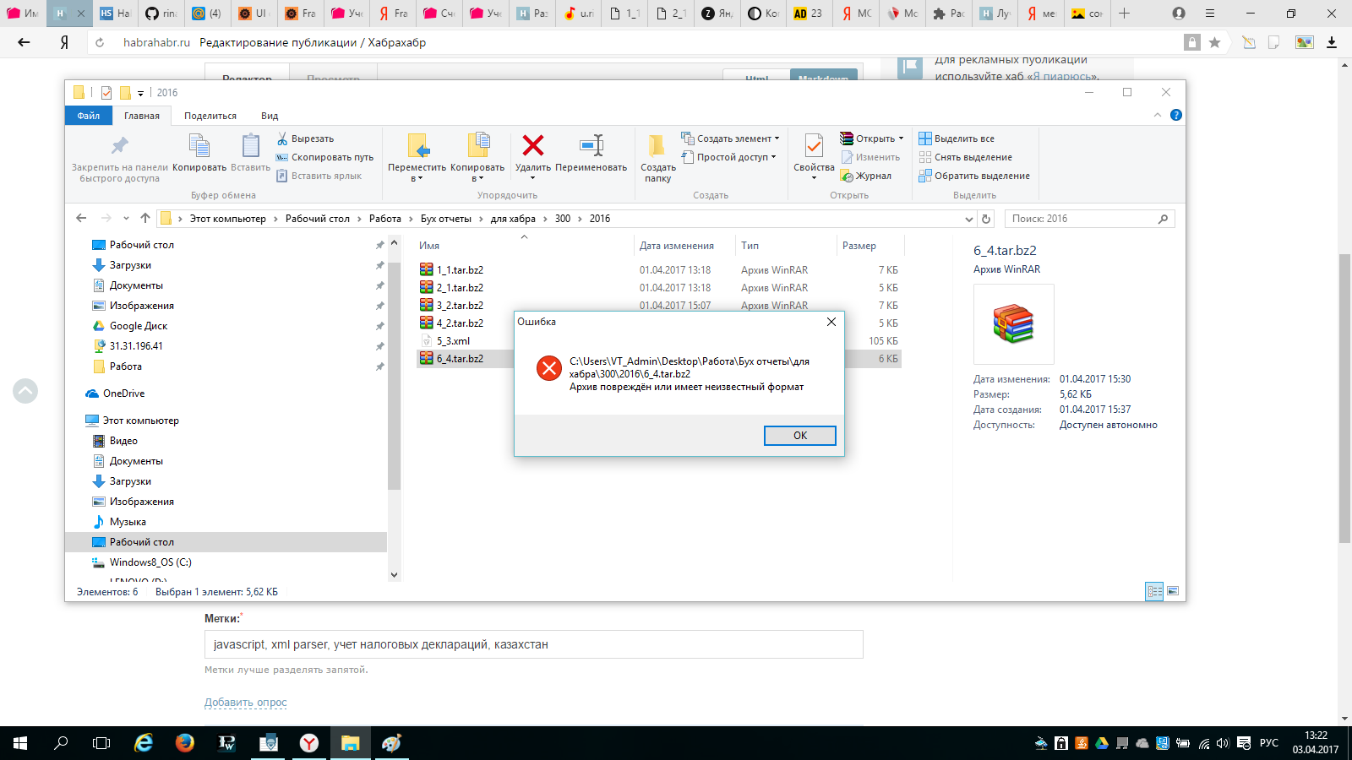
Task: Select OneDrive in the navigation pane
Action: point(115,394)
